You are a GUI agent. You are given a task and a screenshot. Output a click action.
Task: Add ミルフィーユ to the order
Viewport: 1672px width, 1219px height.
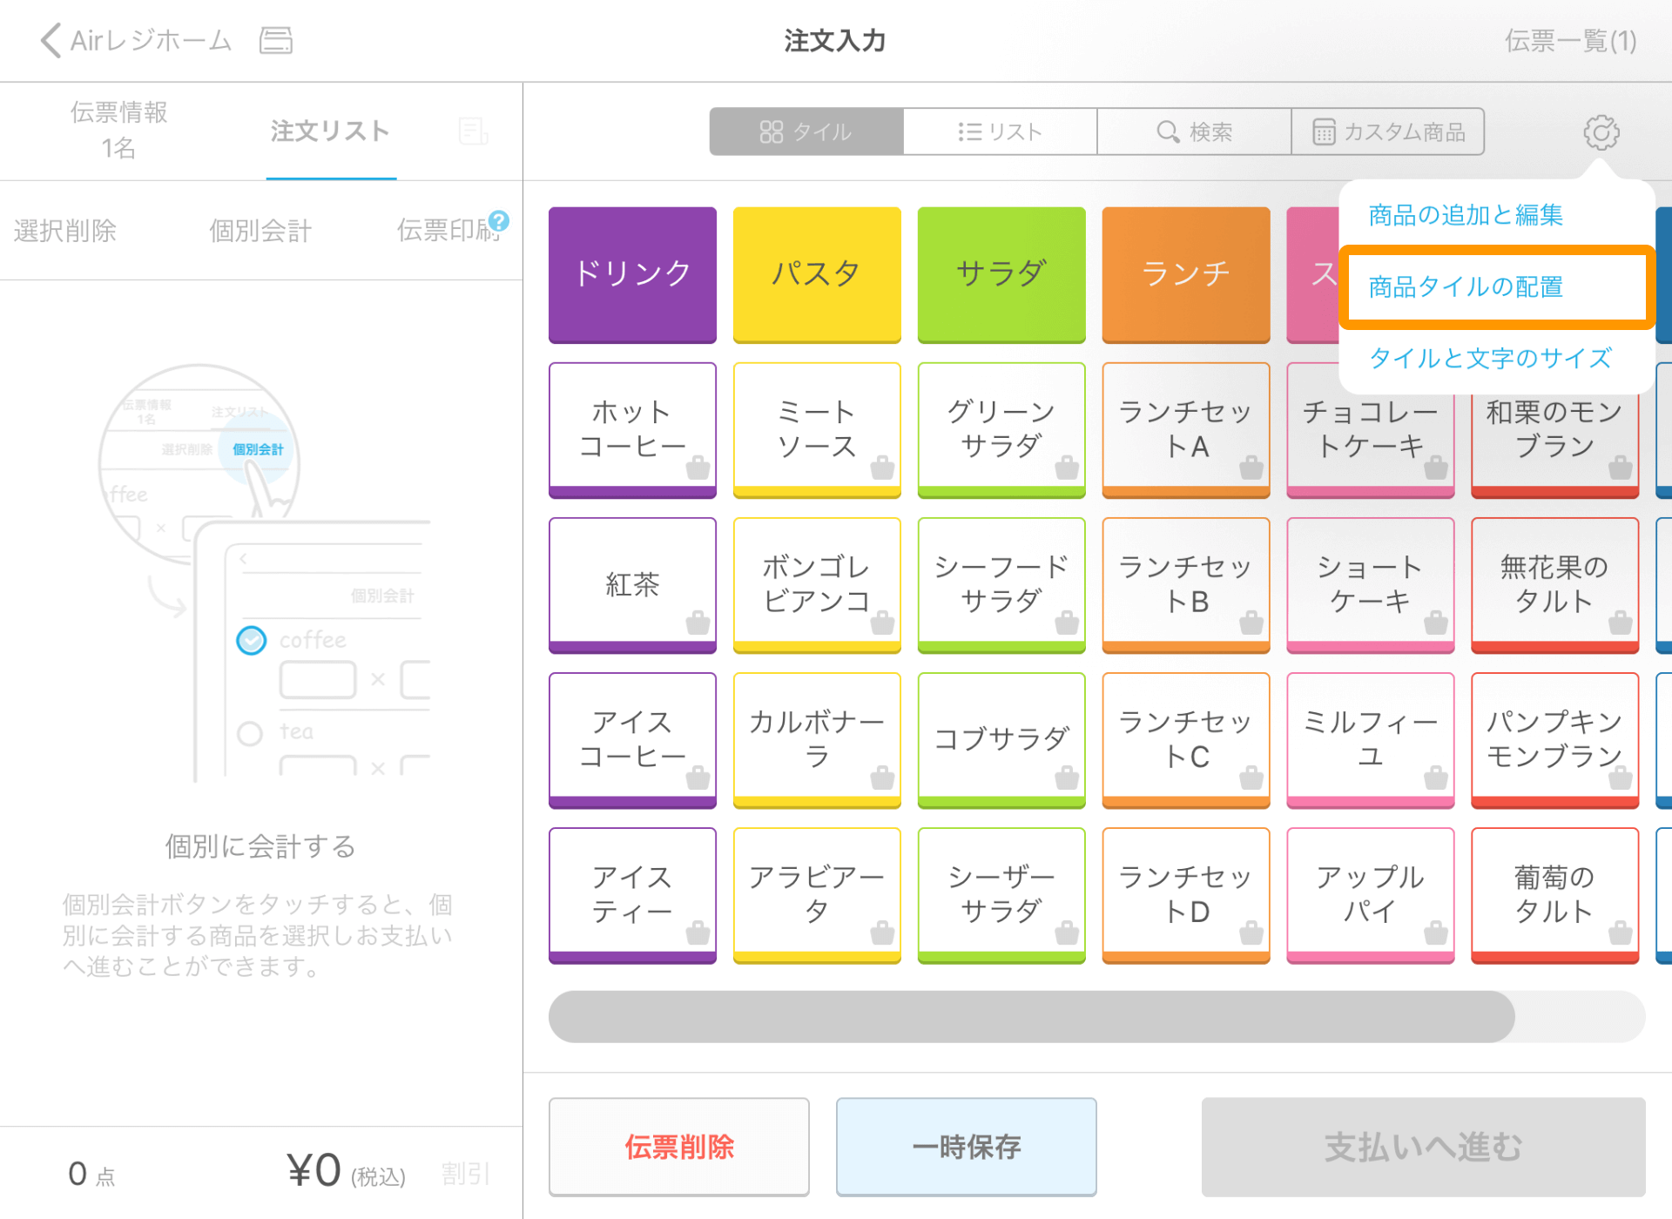[x=1371, y=740]
